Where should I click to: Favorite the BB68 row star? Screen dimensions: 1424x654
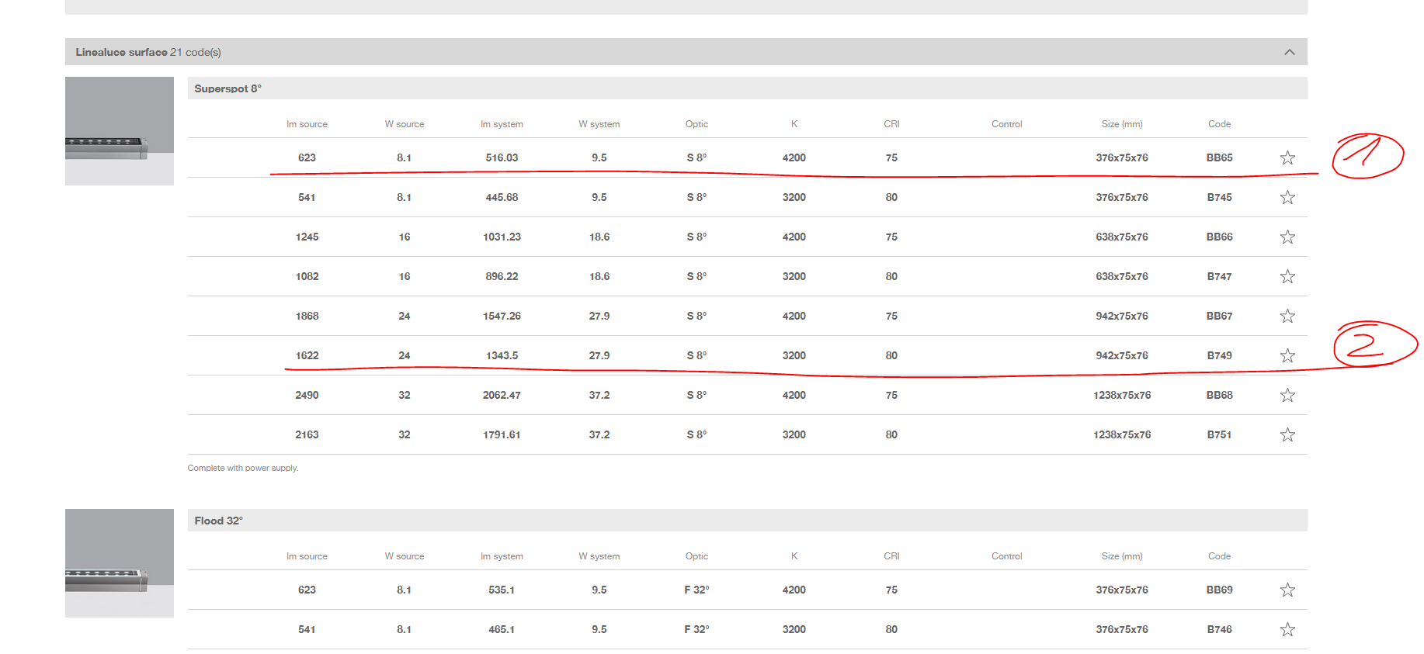tap(1287, 395)
